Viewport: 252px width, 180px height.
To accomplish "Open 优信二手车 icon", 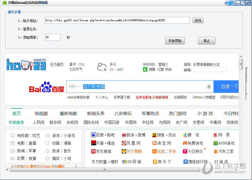I will coord(154,151).
